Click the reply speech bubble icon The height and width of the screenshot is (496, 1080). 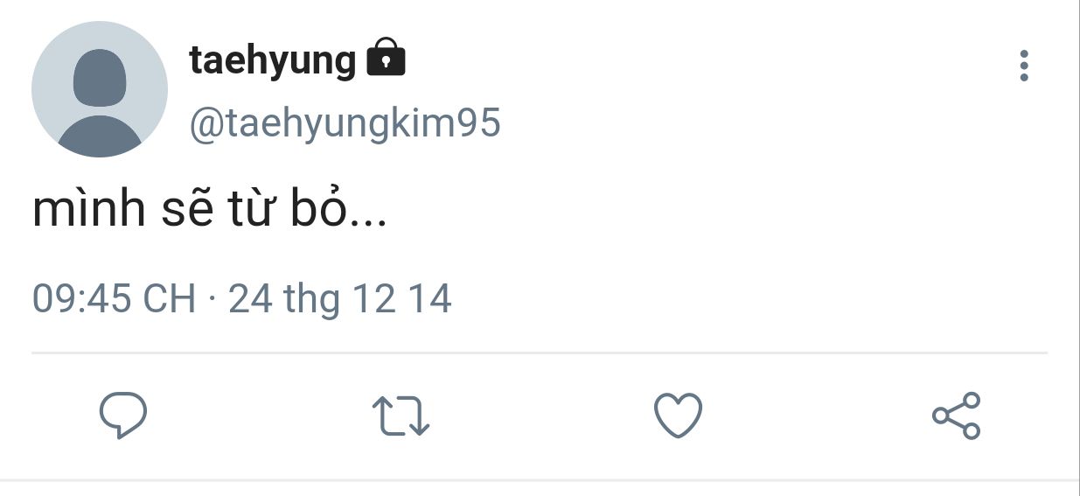click(122, 416)
